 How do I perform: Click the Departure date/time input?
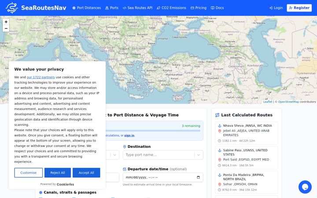pos(163,177)
